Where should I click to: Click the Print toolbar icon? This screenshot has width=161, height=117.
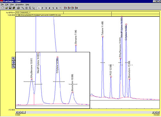[x=18, y=8]
